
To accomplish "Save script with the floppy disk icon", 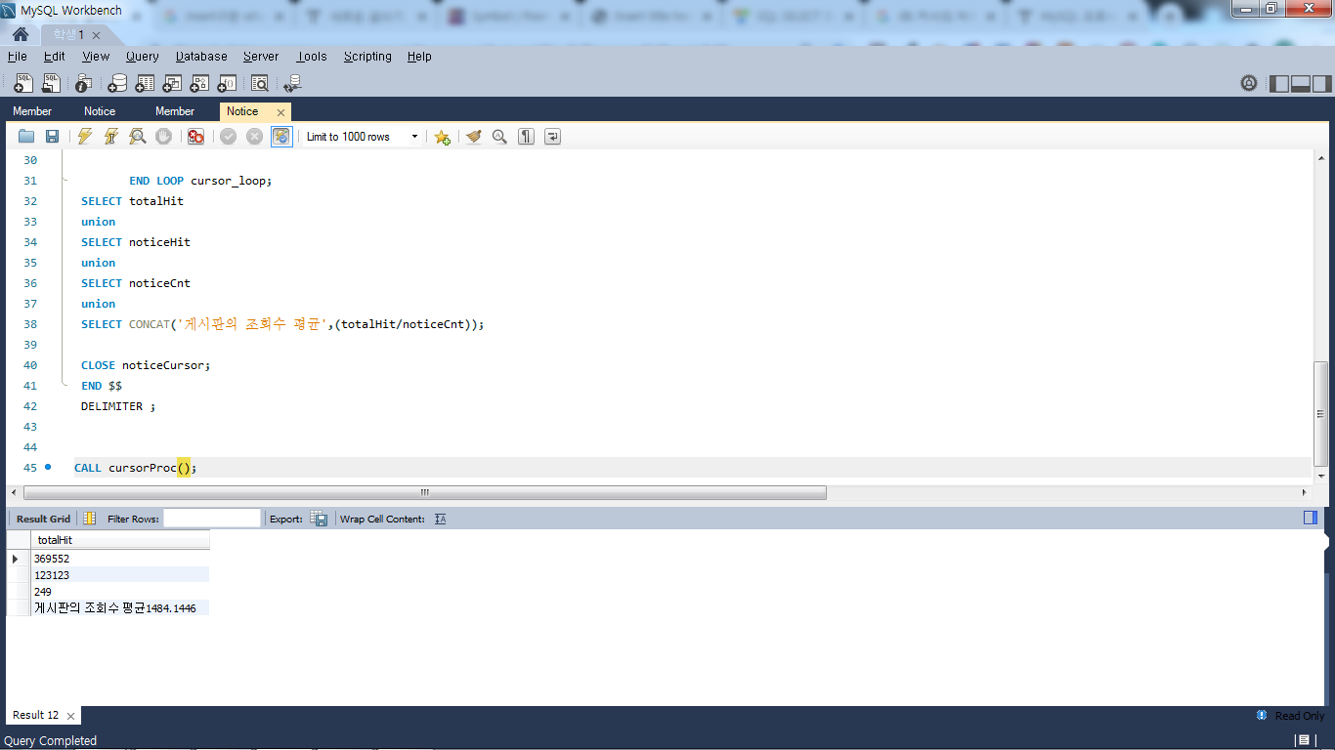I will [x=53, y=137].
